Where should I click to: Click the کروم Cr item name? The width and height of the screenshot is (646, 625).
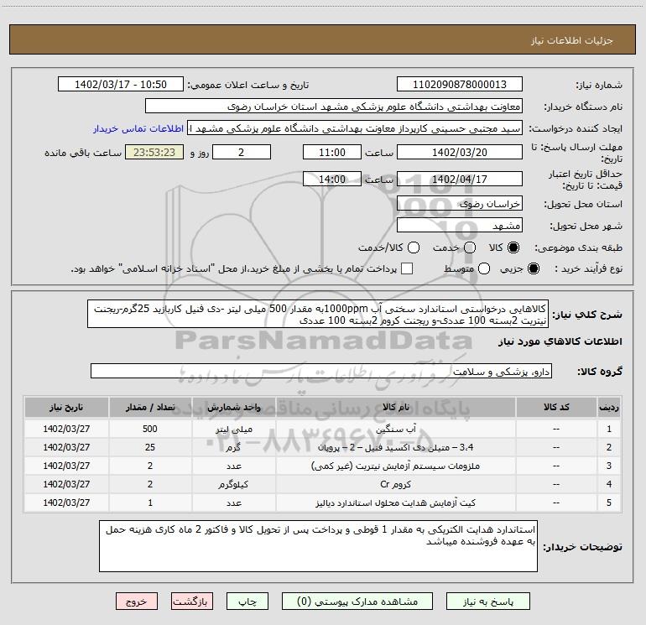point(395,485)
